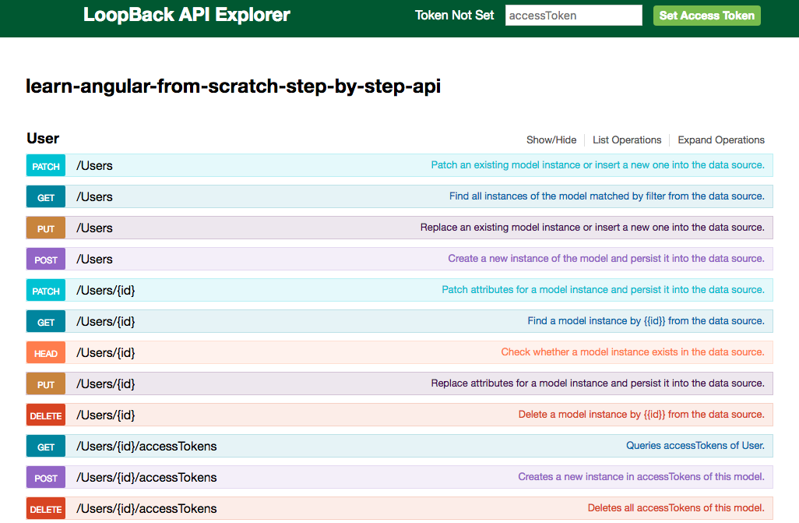Click Expand Operations for User

(x=721, y=140)
